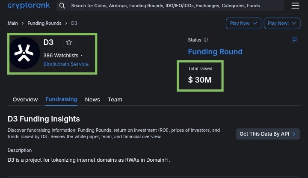Image resolution: width=308 pixels, height=178 pixels.
Task: Click the search magnifier icon
Action: [x=62, y=6]
